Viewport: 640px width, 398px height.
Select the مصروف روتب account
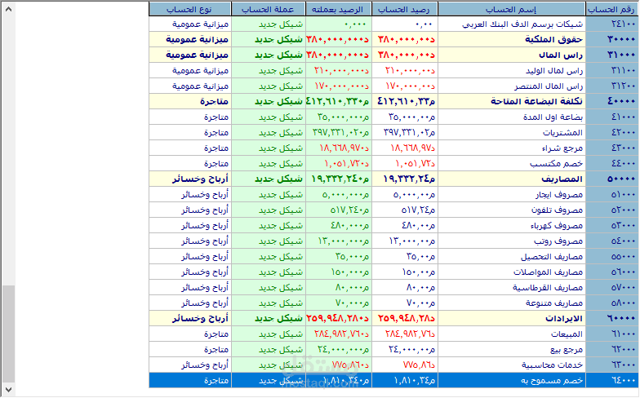point(511,241)
